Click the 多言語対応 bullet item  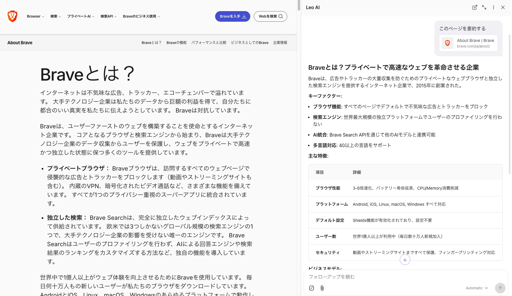(352, 145)
